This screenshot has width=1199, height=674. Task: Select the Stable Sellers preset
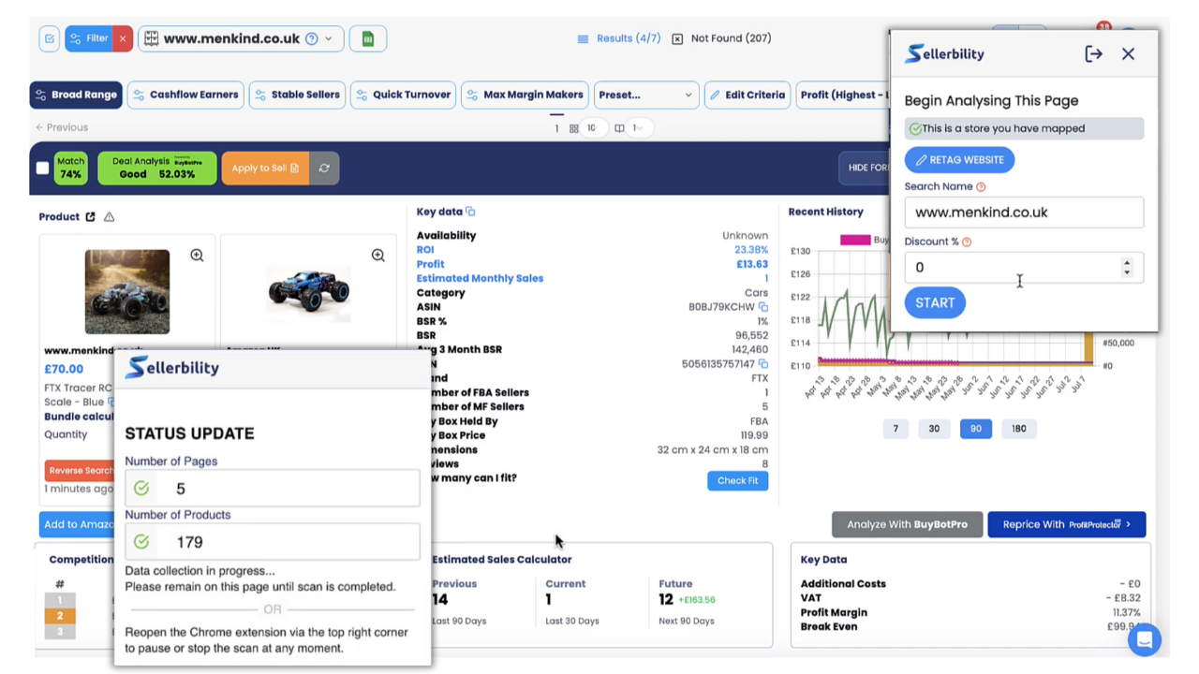pos(297,95)
